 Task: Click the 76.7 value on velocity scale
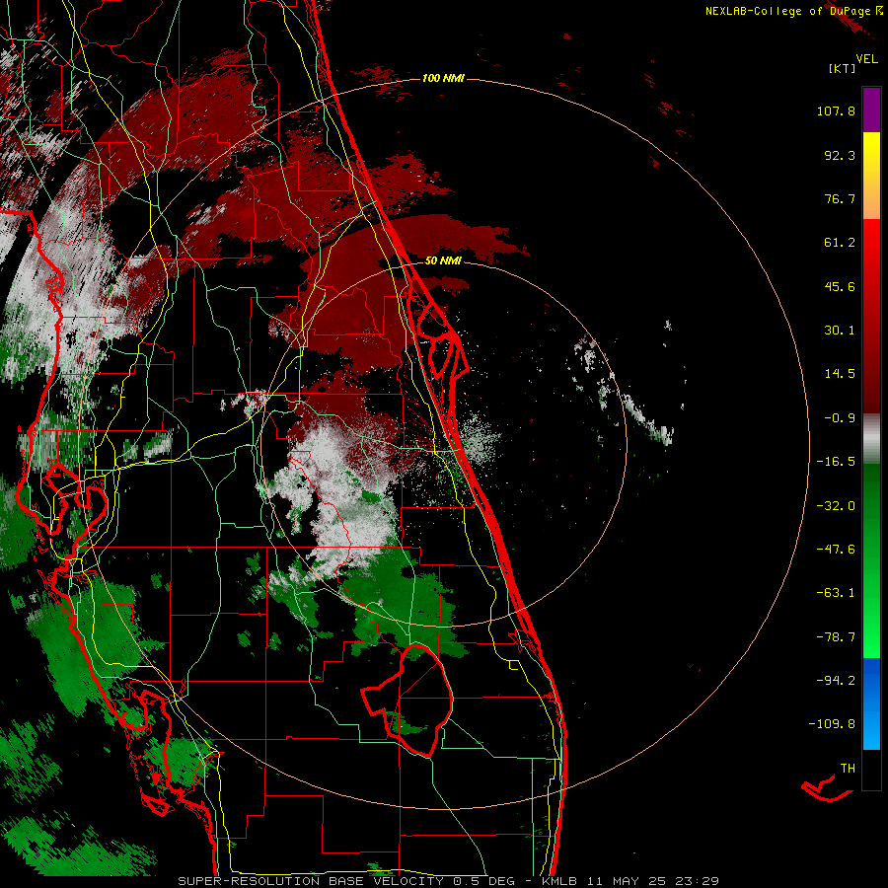[840, 198]
